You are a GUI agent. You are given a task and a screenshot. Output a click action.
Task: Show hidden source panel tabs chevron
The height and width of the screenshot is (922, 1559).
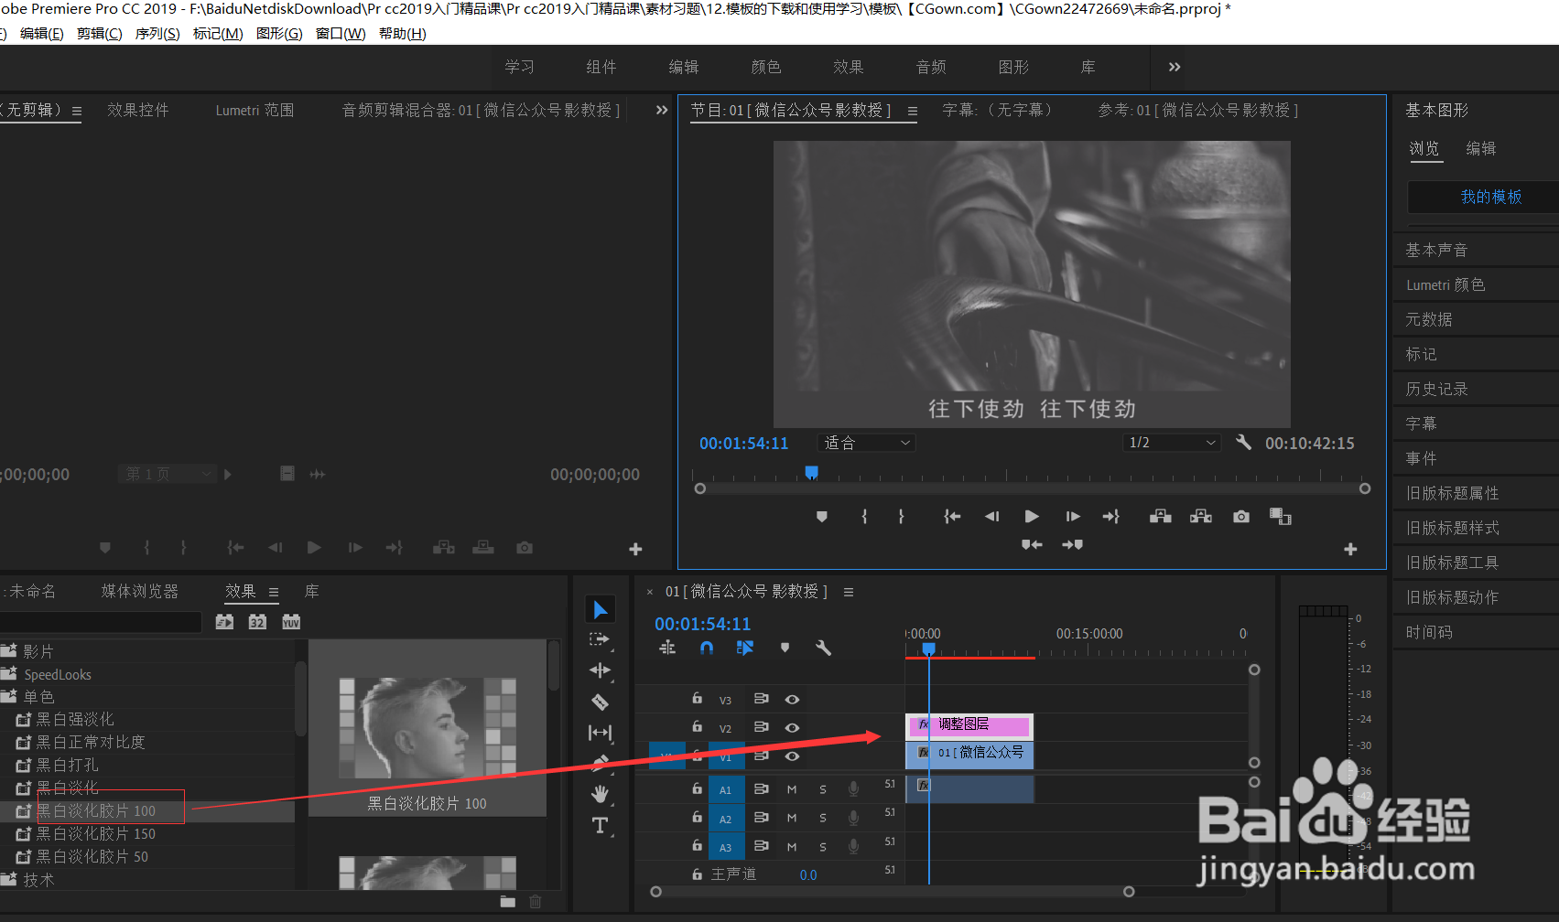[662, 110]
